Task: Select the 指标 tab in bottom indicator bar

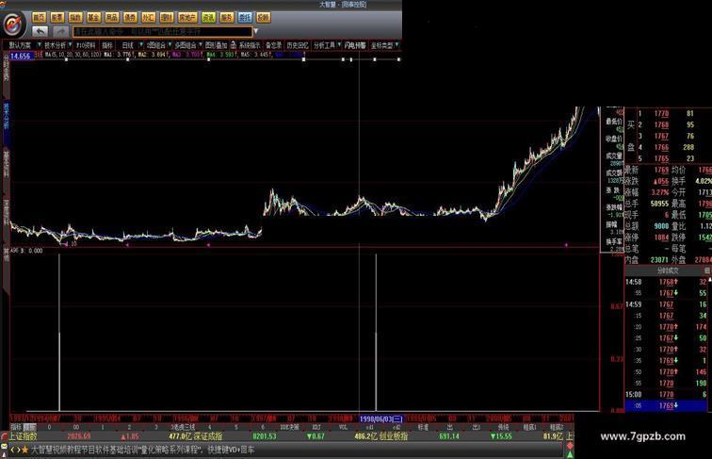Action: (16, 427)
